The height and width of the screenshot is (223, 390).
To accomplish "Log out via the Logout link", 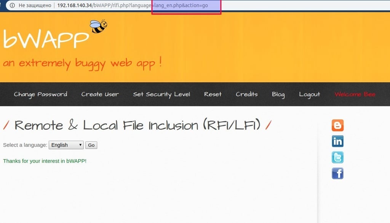I will [x=309, y=94].
